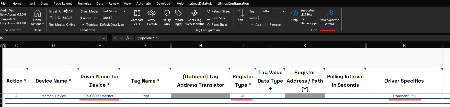Open the Help question-mark button

pos(294,16)
